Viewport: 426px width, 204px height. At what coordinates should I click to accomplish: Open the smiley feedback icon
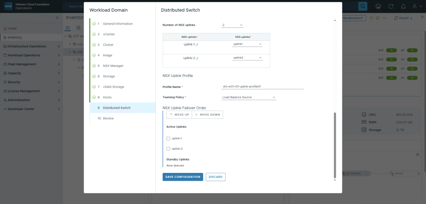tap(378, 6)
